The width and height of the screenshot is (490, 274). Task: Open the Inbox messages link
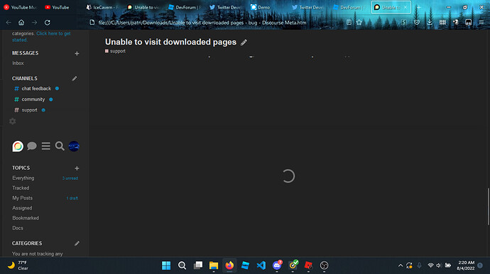tap(18, 63)
